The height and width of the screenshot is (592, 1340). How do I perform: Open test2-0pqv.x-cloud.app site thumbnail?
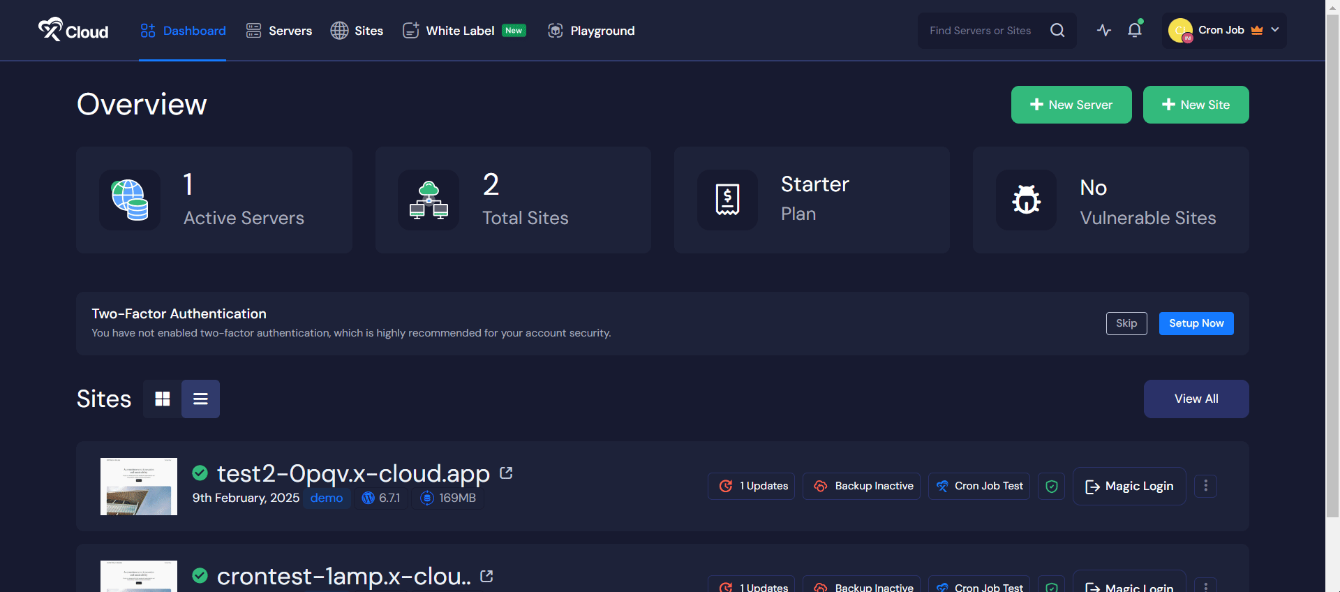(139, 487)
